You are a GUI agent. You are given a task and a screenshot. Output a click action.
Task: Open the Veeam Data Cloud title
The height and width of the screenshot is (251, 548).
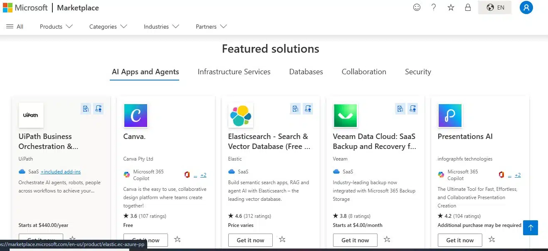375,141
